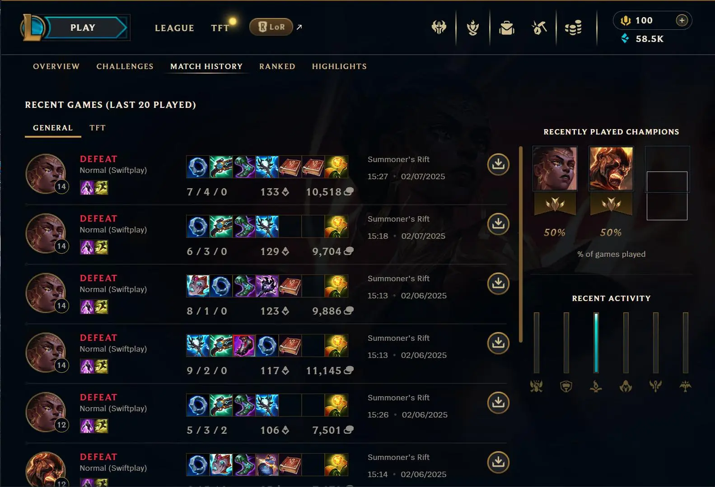
Task: Download replay for the 5/3/2 match
Action: coord(498,403)
